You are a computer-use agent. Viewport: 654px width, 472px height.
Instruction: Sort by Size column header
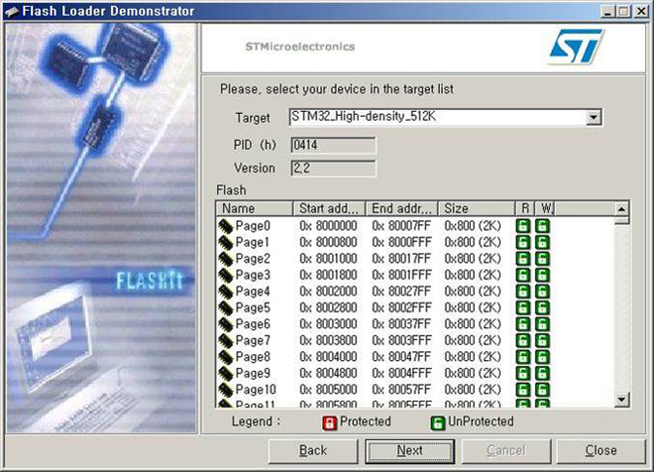coord(477,208)
